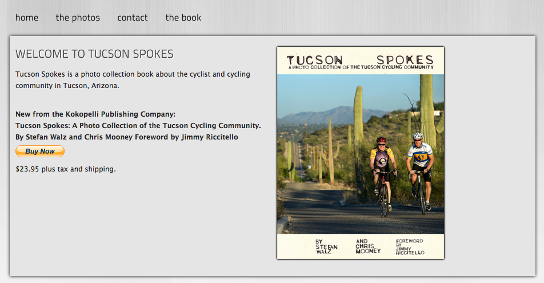Go to the home page

[27, 17]
